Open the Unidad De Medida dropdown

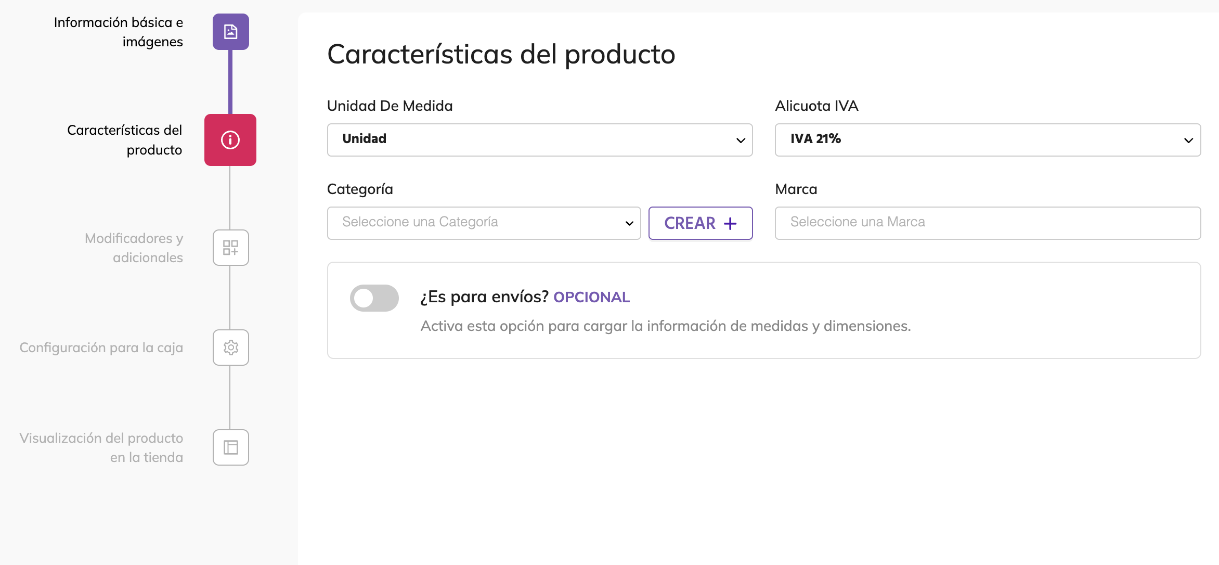click(x=539, y=140)
